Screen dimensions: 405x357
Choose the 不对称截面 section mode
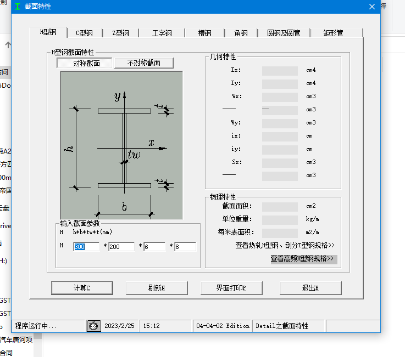click(x=143, y=63)
